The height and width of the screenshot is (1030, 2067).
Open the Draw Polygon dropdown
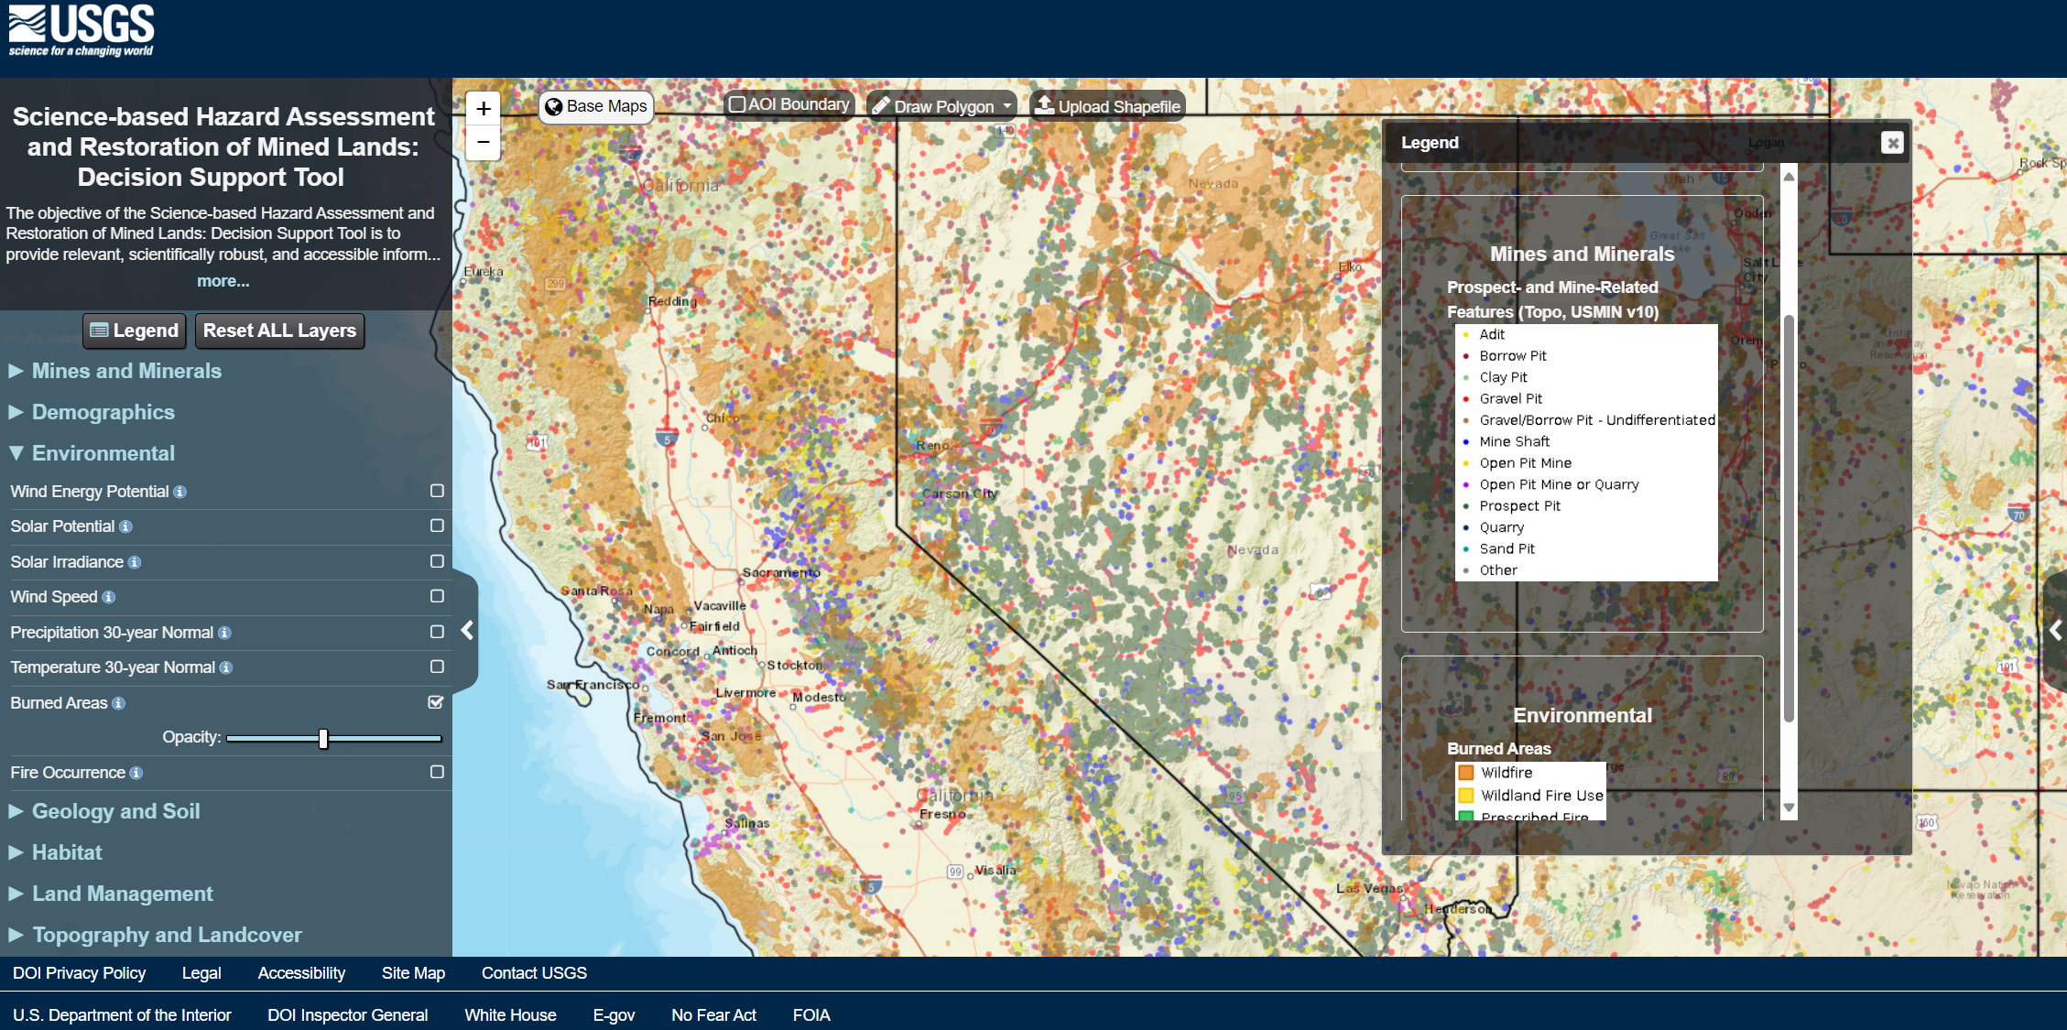[x=1006, y=106]
